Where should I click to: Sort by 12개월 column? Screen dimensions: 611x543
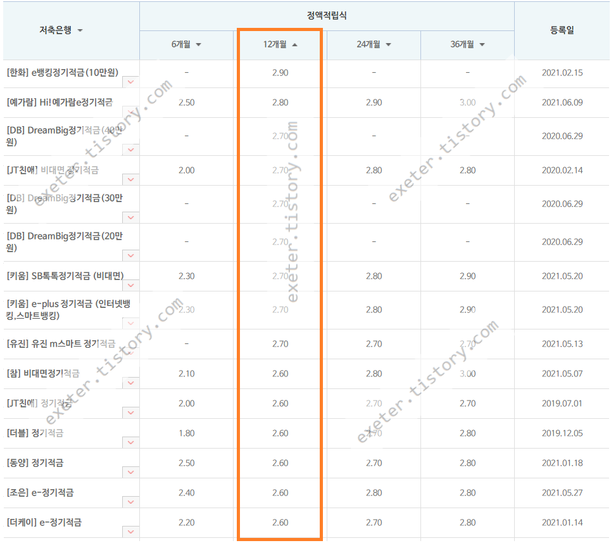pos(294,45)
